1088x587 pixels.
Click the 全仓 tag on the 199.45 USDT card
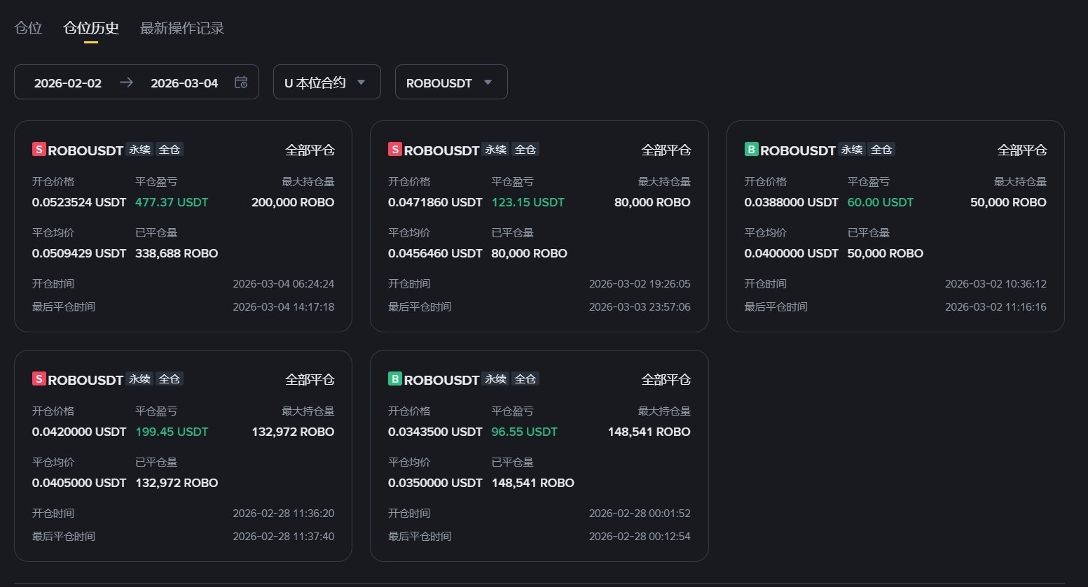(170, 379)
